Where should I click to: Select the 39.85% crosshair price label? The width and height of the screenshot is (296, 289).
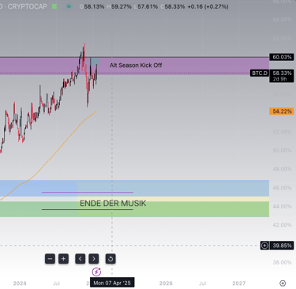282,246
